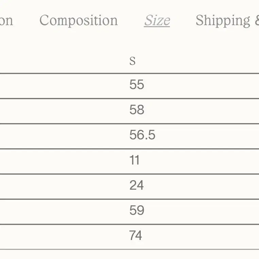Select the 74 measurement cell
The height and width of the screenshot is (259, 259).
pyautogui.click(x=135, y=236)
